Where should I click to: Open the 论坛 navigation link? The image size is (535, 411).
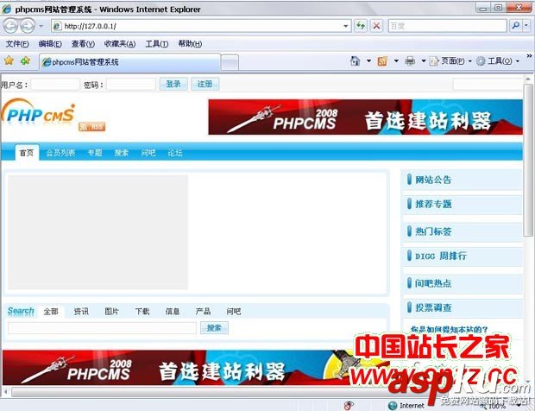[x=174, y=153]
